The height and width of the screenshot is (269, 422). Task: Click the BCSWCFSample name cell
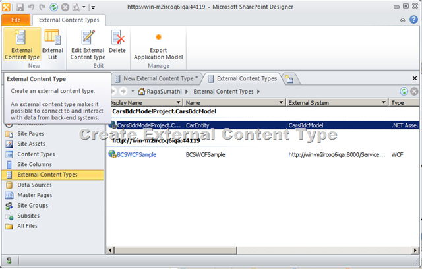205,155
